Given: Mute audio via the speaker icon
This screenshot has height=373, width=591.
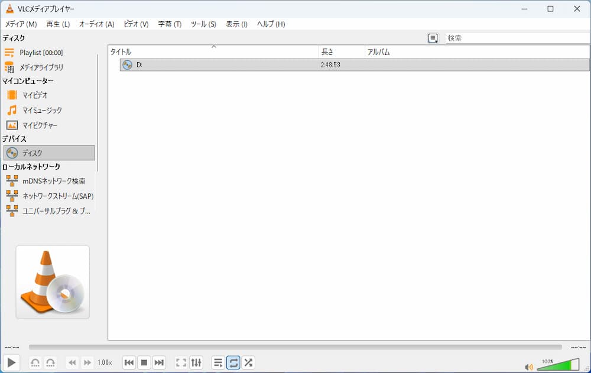Looking at the screenshot, I should click(529, 367).
